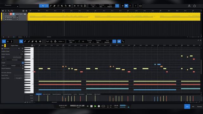This screenshot has height=114, width=203.
Task: Toggle loop playback in the transport
Action: 103,106
